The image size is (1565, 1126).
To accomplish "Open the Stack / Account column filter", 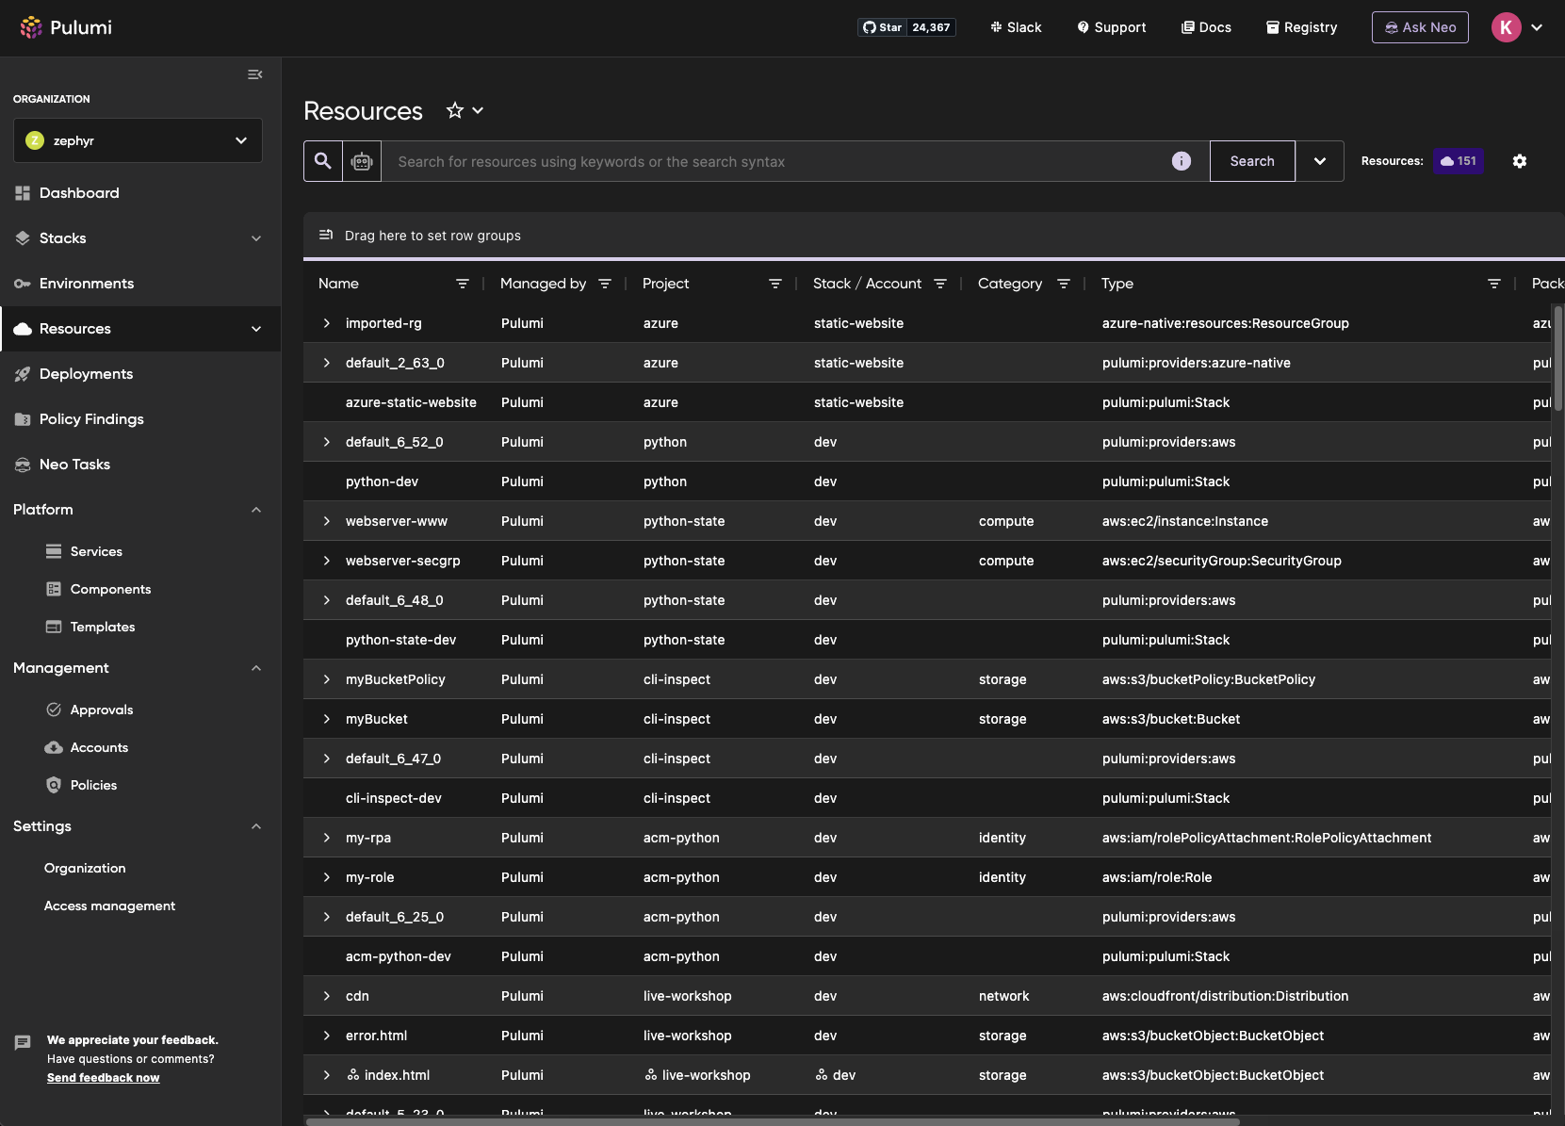I will point(940,283).
